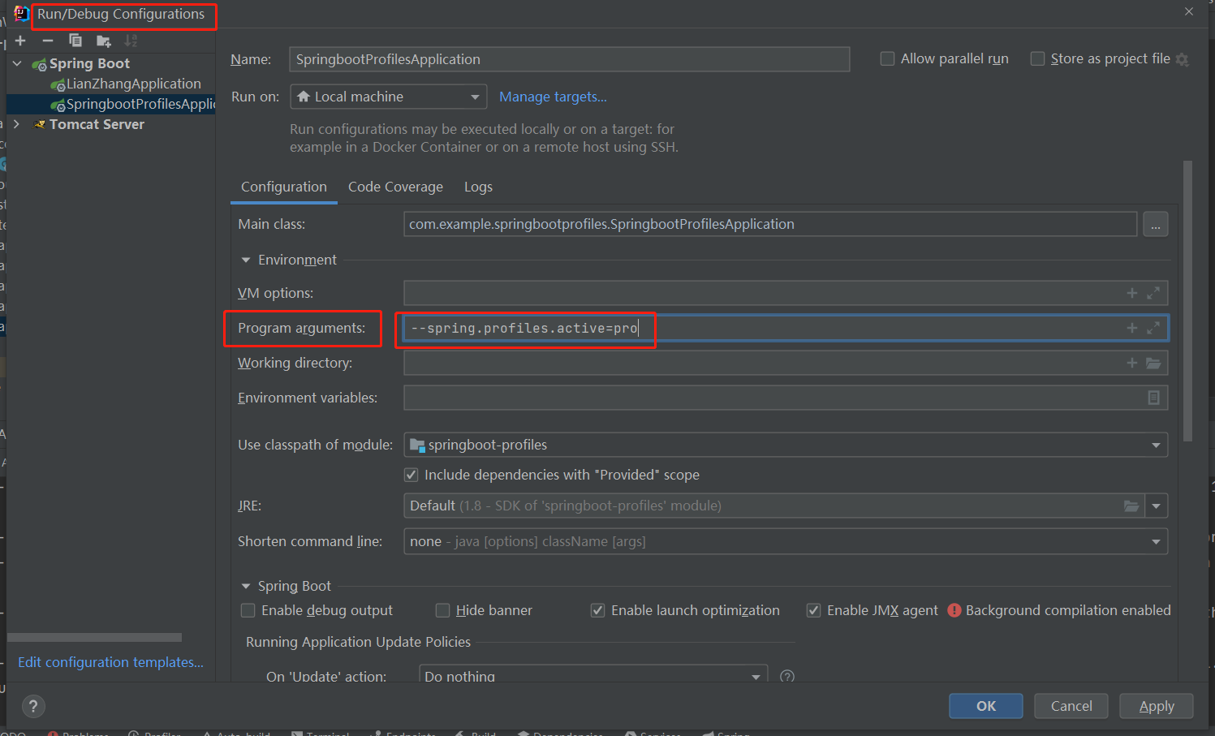Collapse the Spring Boot tree node
Viewport: 1215px width, 736px height.
click(17, 63)
